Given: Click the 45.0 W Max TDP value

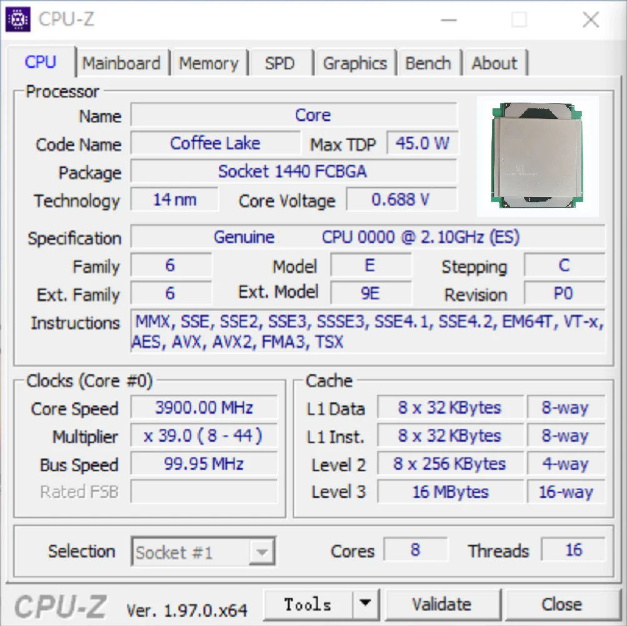Looking at the screenshot, I should coord(422,143).
